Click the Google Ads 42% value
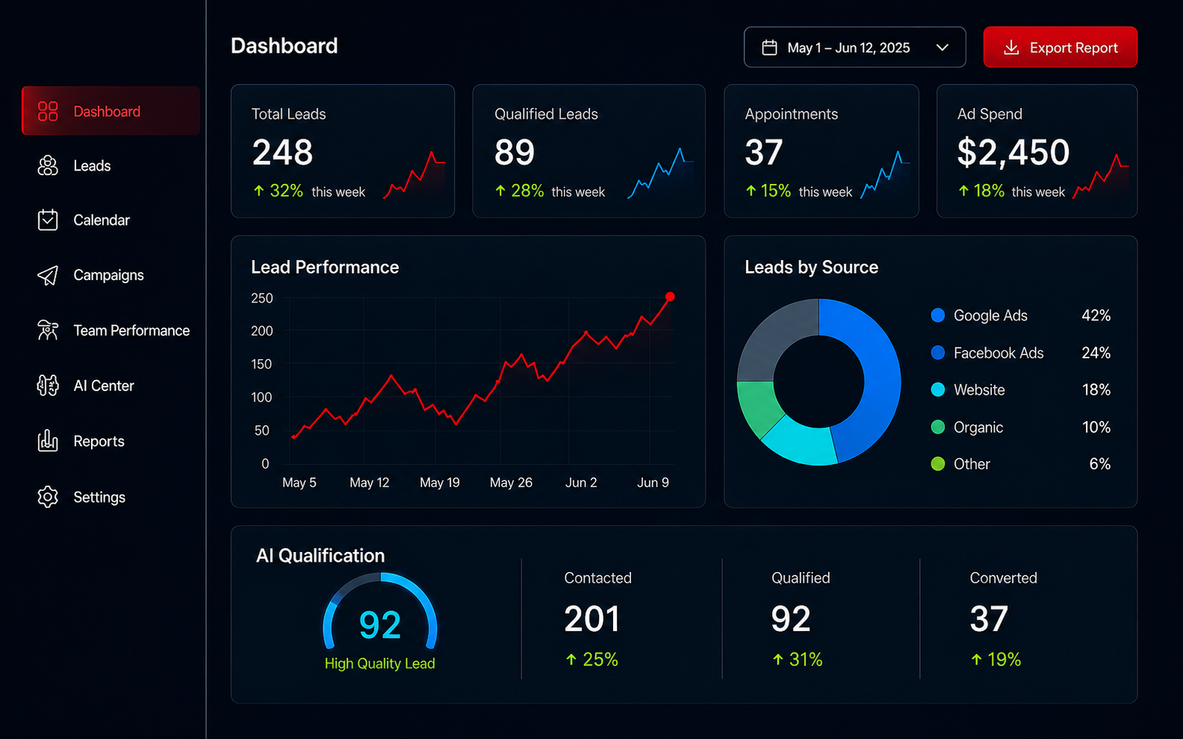Image resolution: width=1183 pixels, height=739 pixels. [x=1096, y=315]
